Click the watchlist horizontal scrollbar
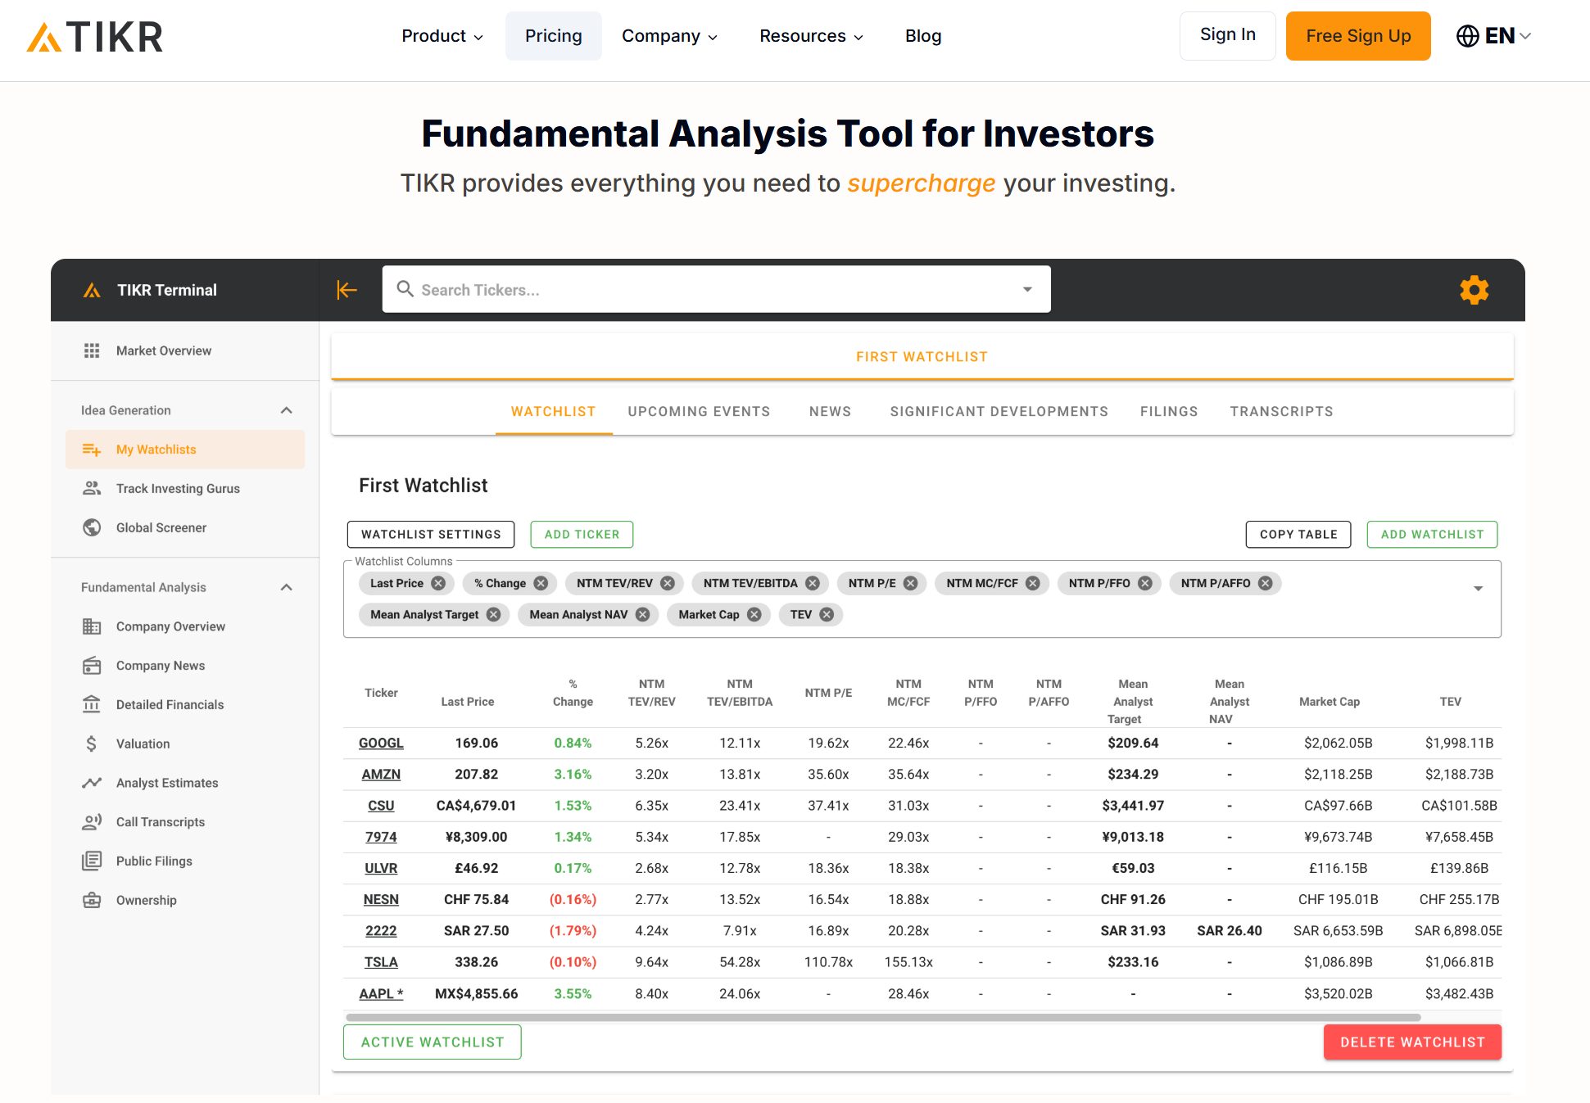 (883, 1018)
